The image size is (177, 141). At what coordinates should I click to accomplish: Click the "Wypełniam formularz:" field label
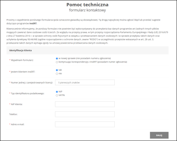point(22,60)
